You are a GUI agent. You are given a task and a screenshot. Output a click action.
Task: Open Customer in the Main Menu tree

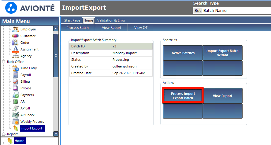pos(28,36)
